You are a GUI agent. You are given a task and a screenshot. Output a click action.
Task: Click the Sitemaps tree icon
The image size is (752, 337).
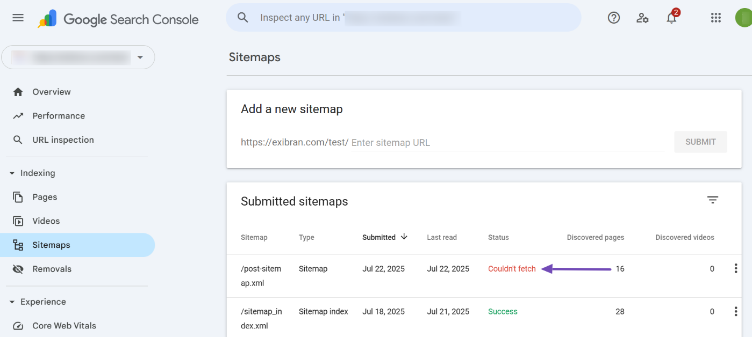(18, 245)
